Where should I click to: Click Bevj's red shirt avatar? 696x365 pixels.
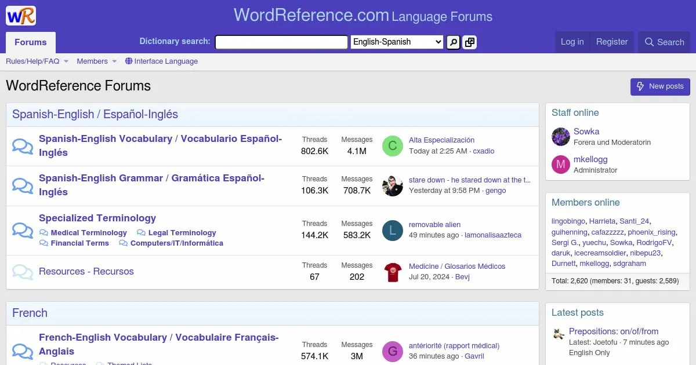click(393, 272)
